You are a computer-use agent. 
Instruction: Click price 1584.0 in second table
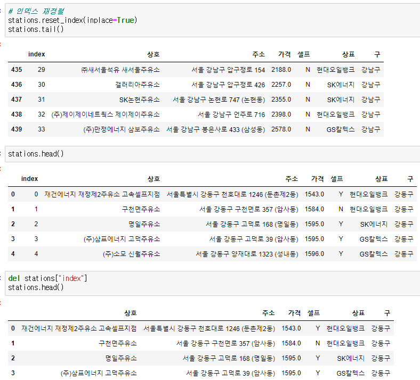(x=314, y=209)
